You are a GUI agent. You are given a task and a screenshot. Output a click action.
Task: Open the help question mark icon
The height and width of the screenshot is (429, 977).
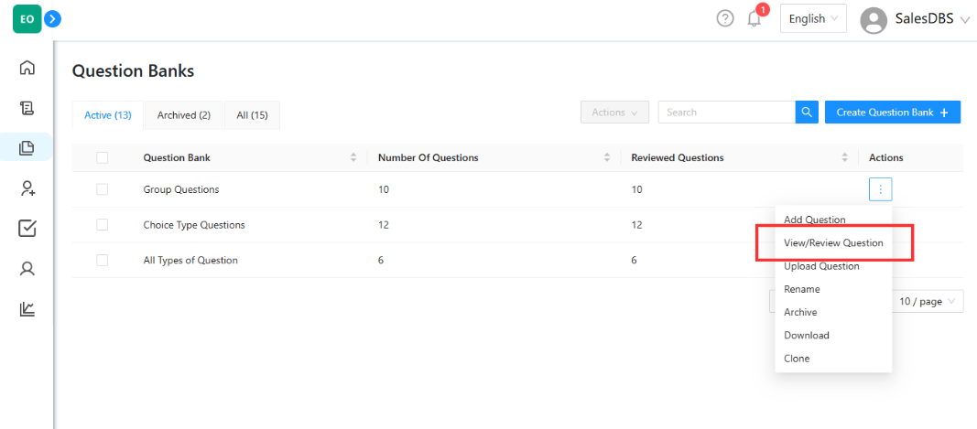point(725,18)
